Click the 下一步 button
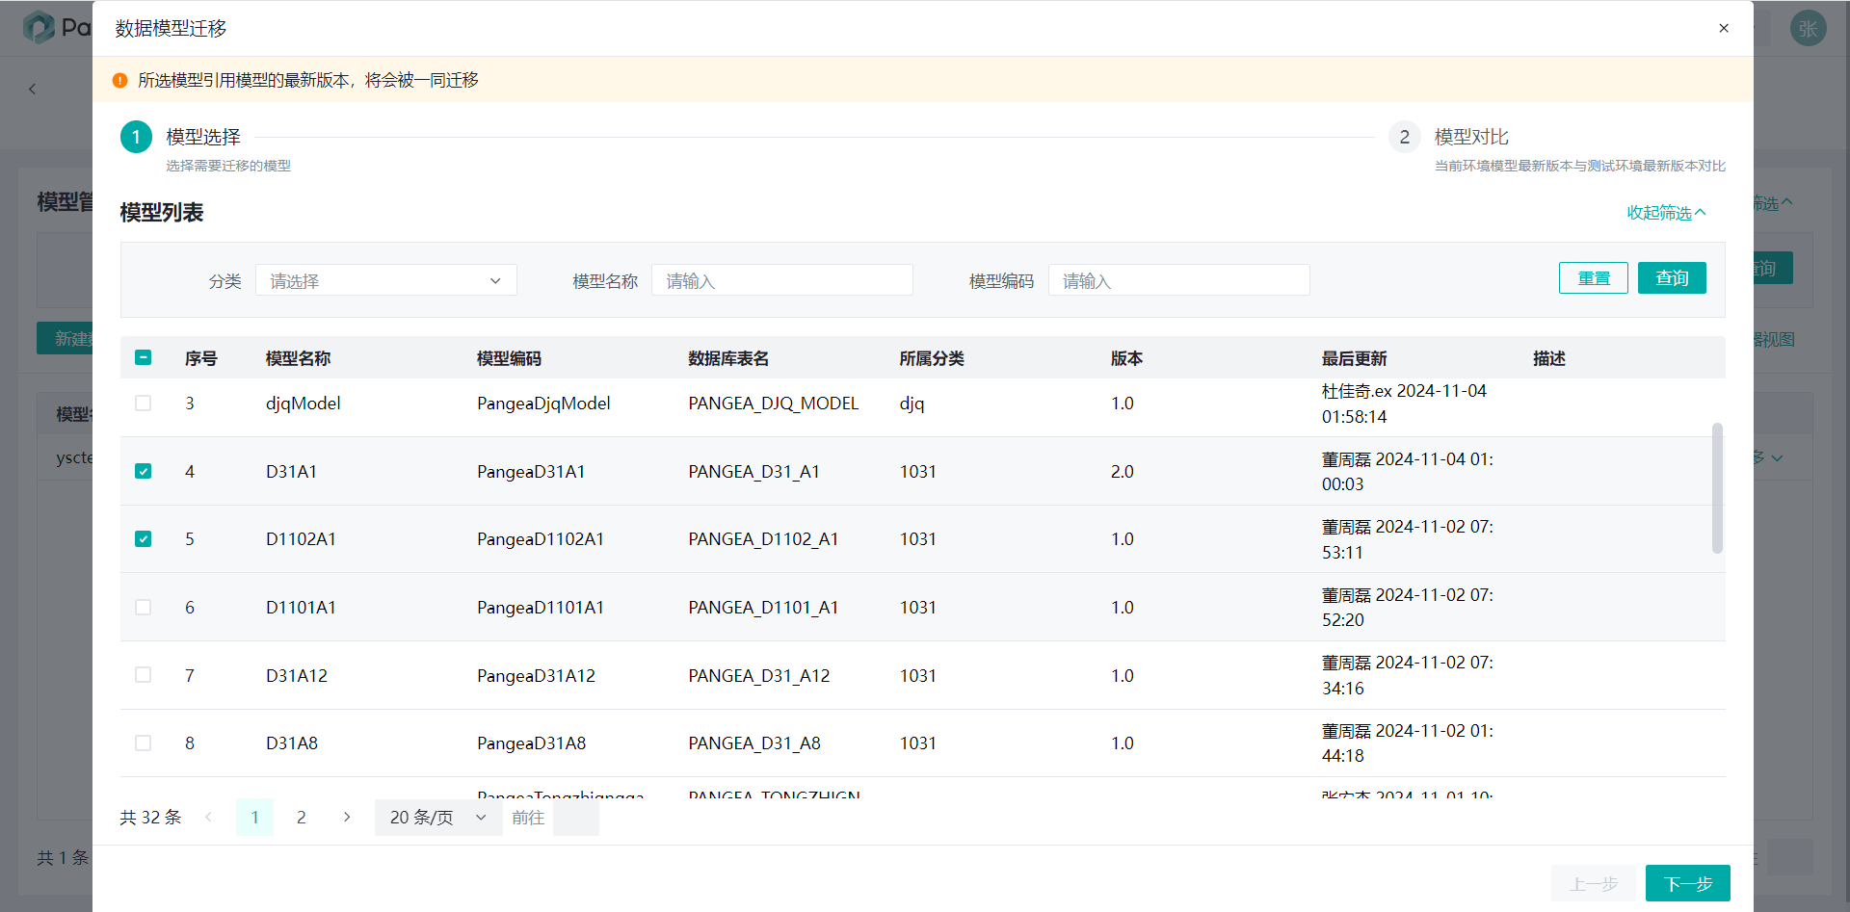Screen dimensions: 1850x912 pos(1687,883)
